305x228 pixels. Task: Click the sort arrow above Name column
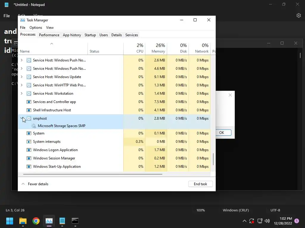[52, 44]
